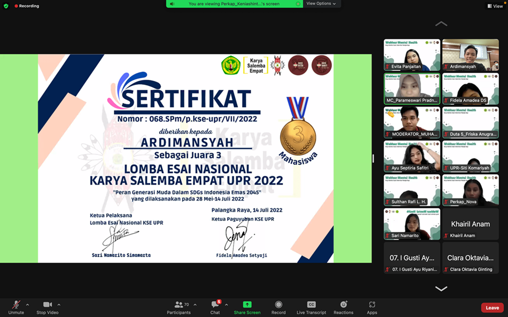This screenshot has height=317, width=508.
Task: Click the divider handle beside shared screen
Action: [373, 158]
